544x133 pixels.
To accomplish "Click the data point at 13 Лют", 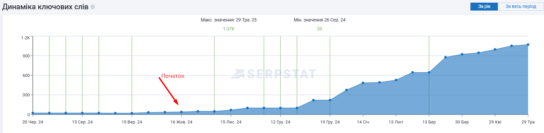I will coord(396,80).
